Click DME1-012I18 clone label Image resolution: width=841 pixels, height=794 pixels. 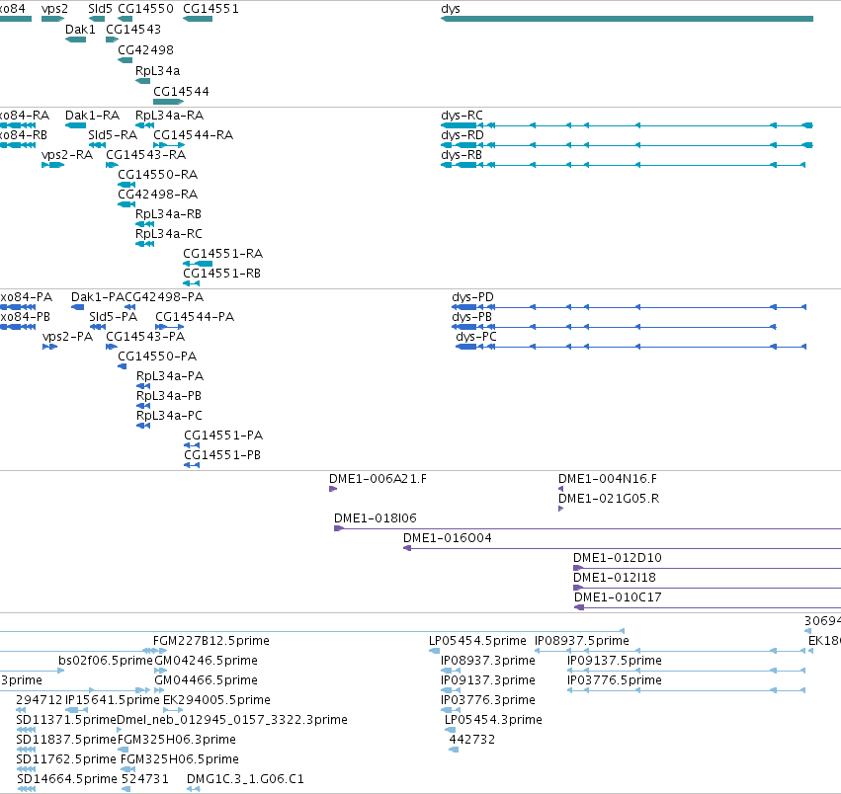[615, 578]
